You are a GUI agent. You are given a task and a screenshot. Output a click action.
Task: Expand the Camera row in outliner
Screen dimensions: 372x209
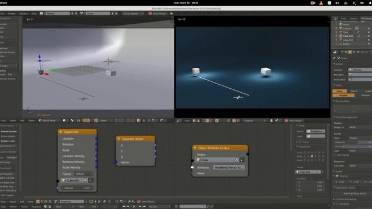click(x=337, y=28)
